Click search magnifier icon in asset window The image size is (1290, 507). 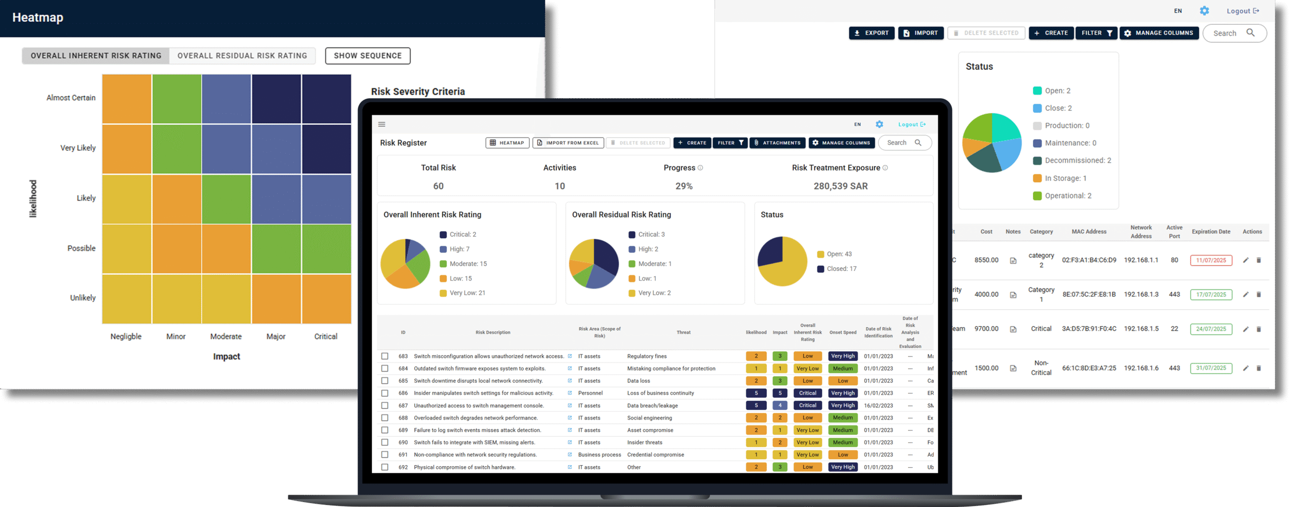coord(1250,33)
